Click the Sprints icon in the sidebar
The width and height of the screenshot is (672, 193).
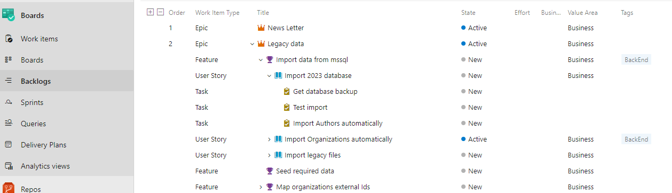coord(9,102)
